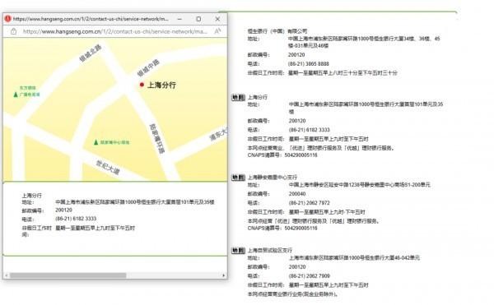The image size is (494, 305).
Task: Click the 静安嘉里中心支行 address line
Action: tap(360, 185)
